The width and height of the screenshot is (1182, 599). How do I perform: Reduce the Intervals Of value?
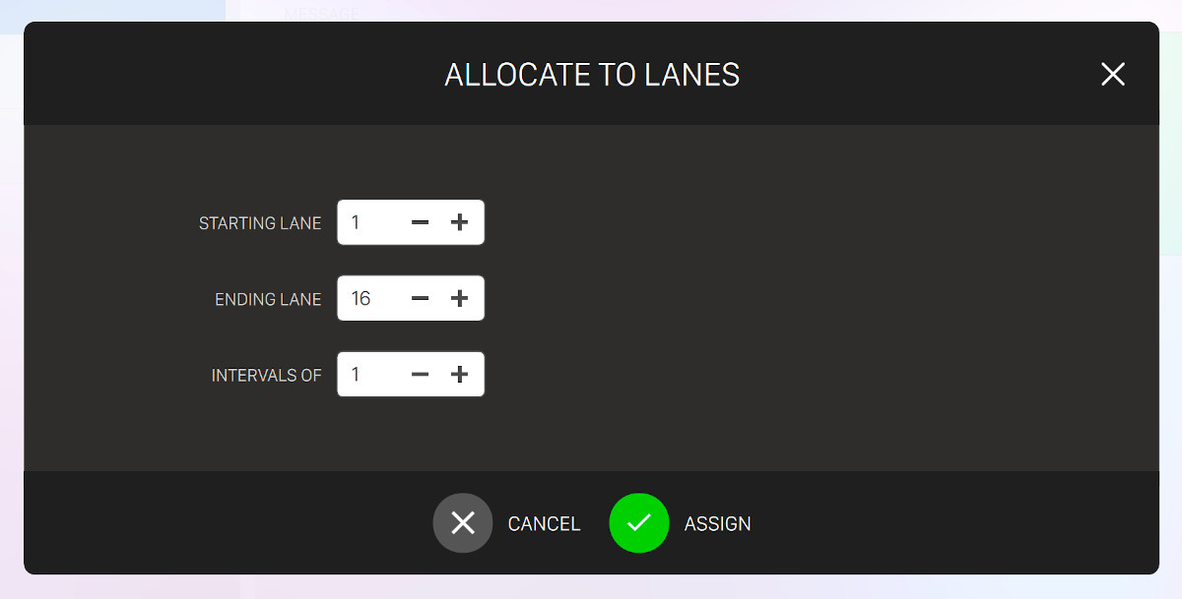(x=420, y=375)
